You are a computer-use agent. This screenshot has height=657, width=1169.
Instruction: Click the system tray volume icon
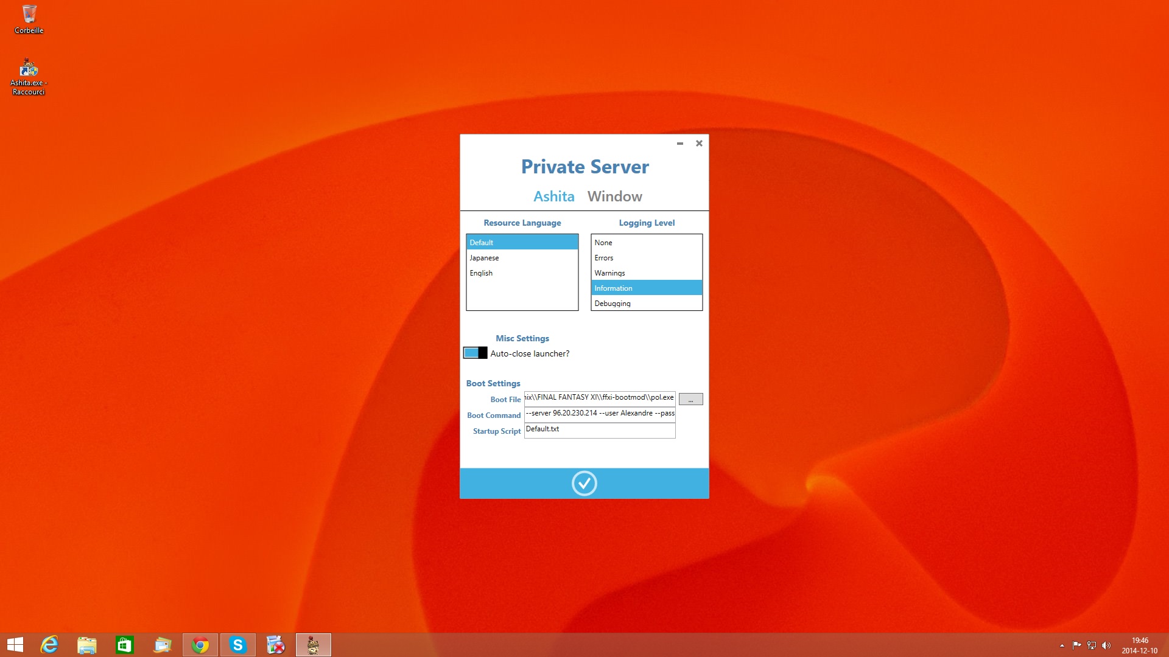pyautogui.click(x=1106, y=645)
